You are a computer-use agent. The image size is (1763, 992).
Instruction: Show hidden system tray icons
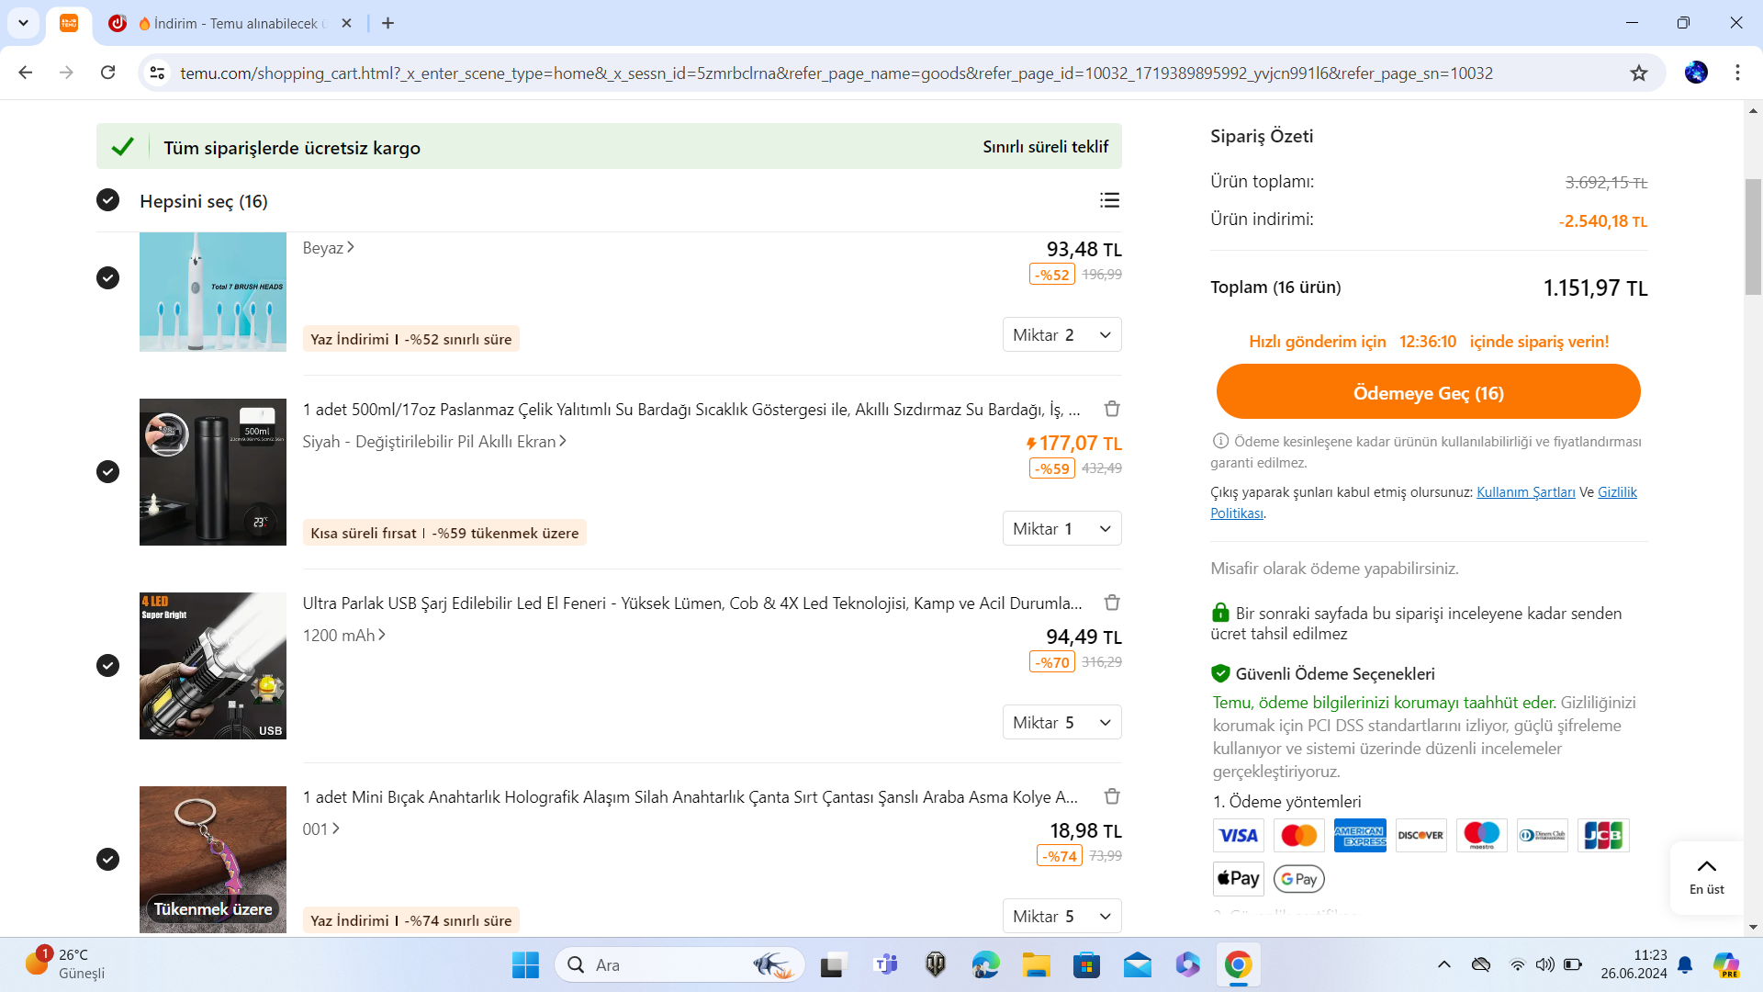coord(1444,964)
